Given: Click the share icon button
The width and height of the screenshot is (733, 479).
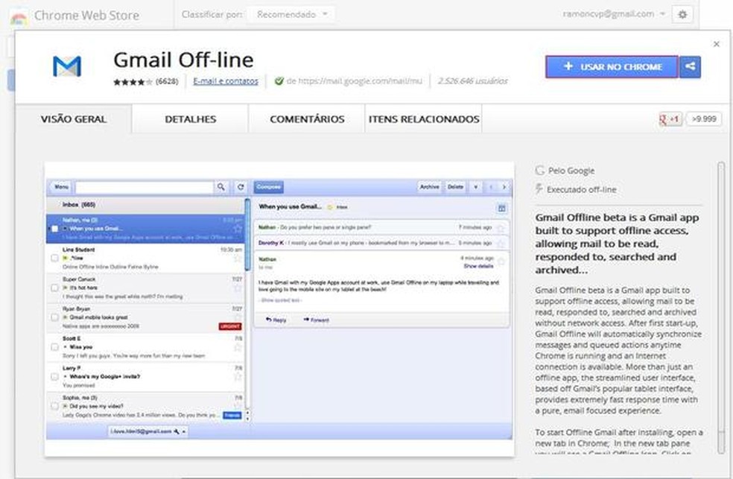Looking at the screenshot, I should point(690,67).
